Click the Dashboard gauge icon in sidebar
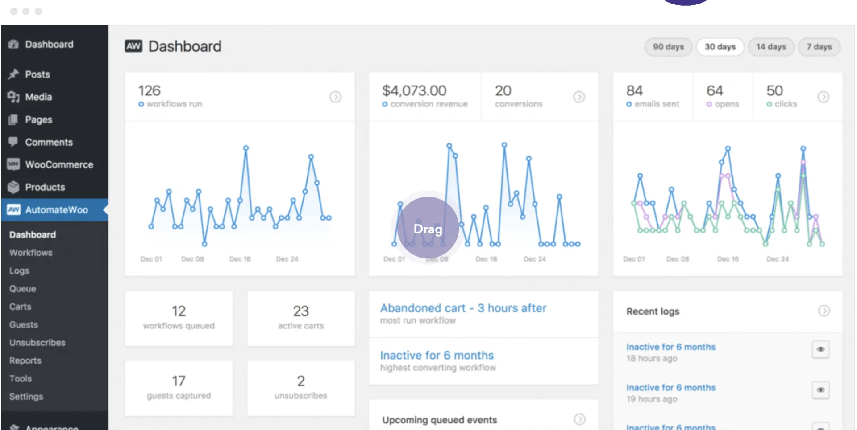857x430 pixels. pyautogui.click(x=13, y=44)
